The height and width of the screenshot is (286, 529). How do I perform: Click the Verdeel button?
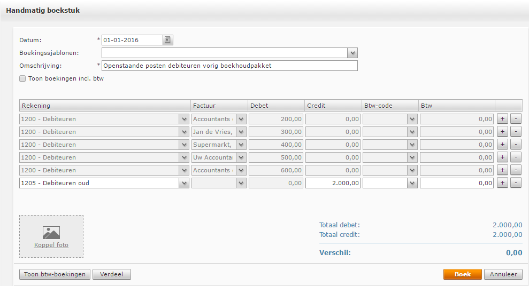(112, 274)
